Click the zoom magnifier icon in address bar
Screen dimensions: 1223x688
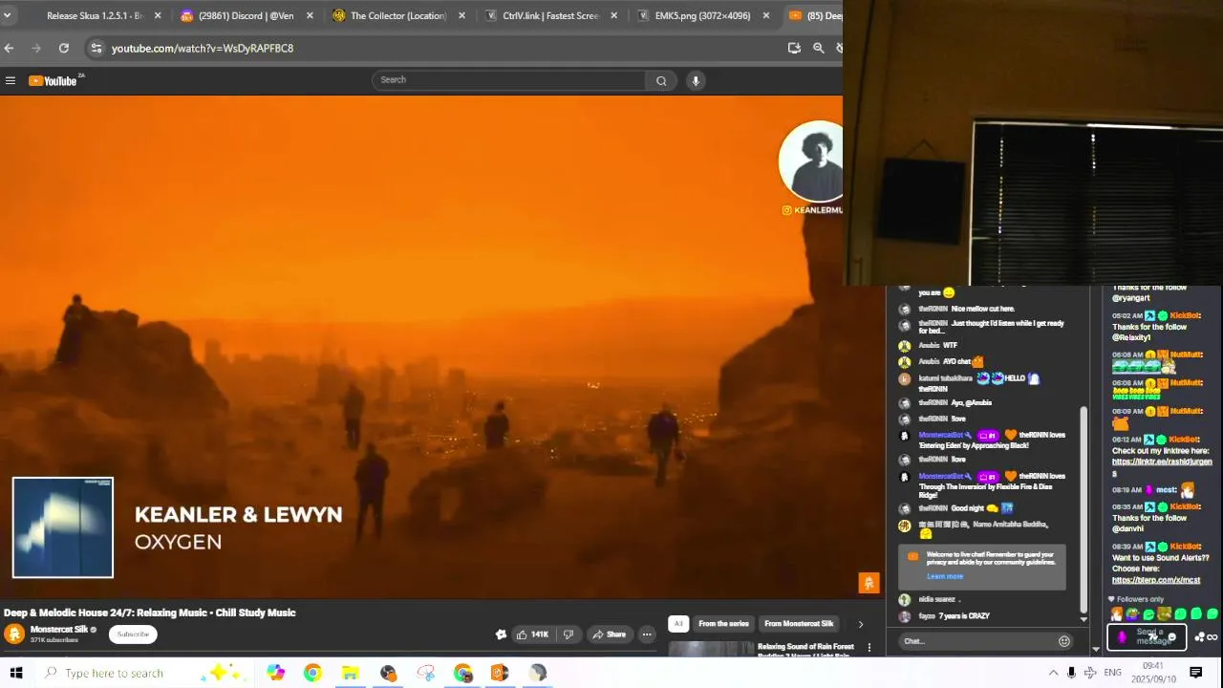(x=819, y=48)
